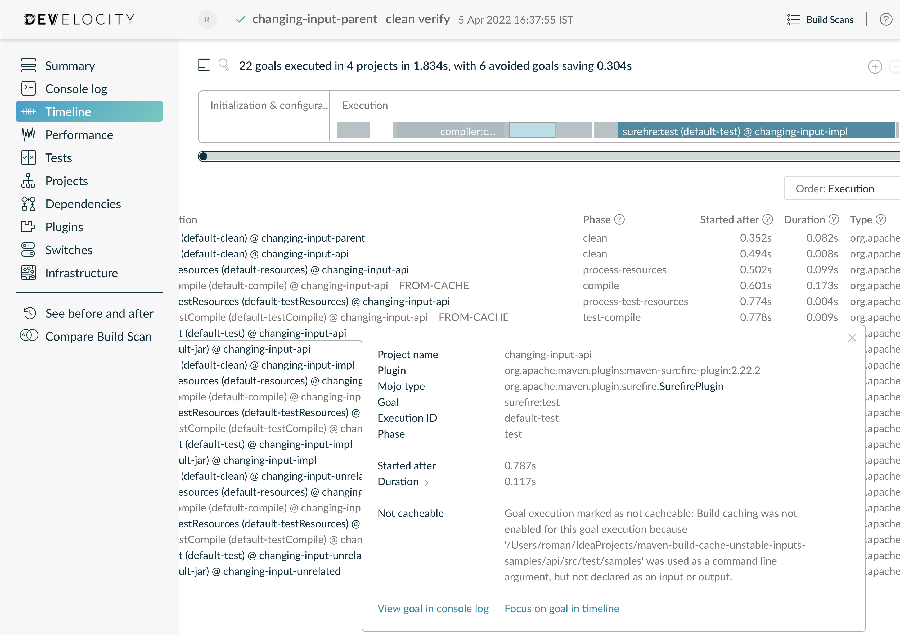Click the timeline search magnifier icon
The width and height of the screenshot is (900, 635).
click(x=224, y=65)
